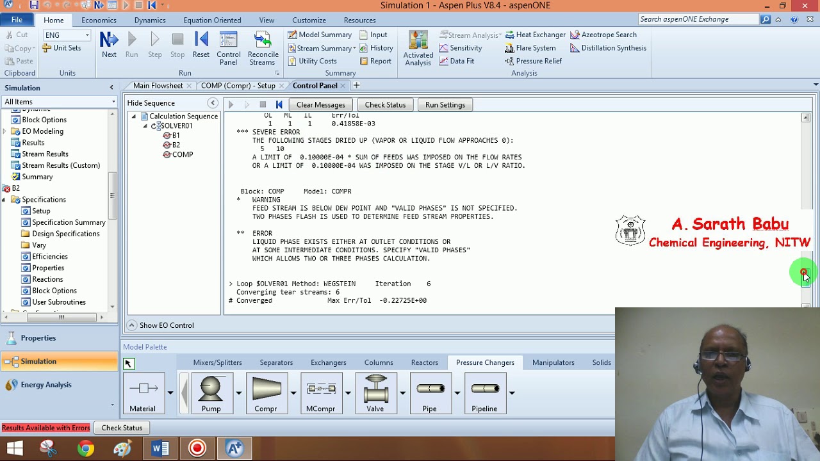Run the Next step icon

pos(109,45)
